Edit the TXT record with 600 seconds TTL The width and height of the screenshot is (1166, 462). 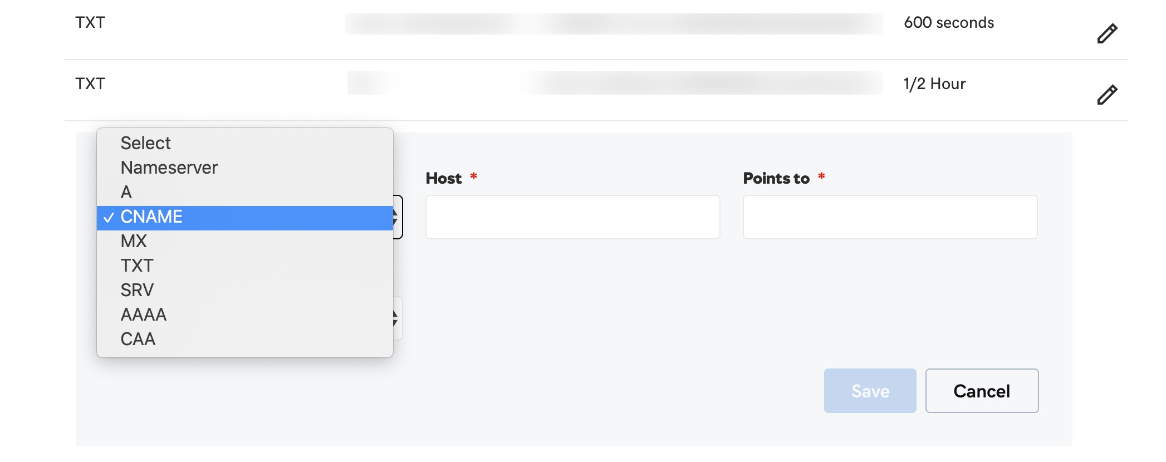[x=1106, y=33]
